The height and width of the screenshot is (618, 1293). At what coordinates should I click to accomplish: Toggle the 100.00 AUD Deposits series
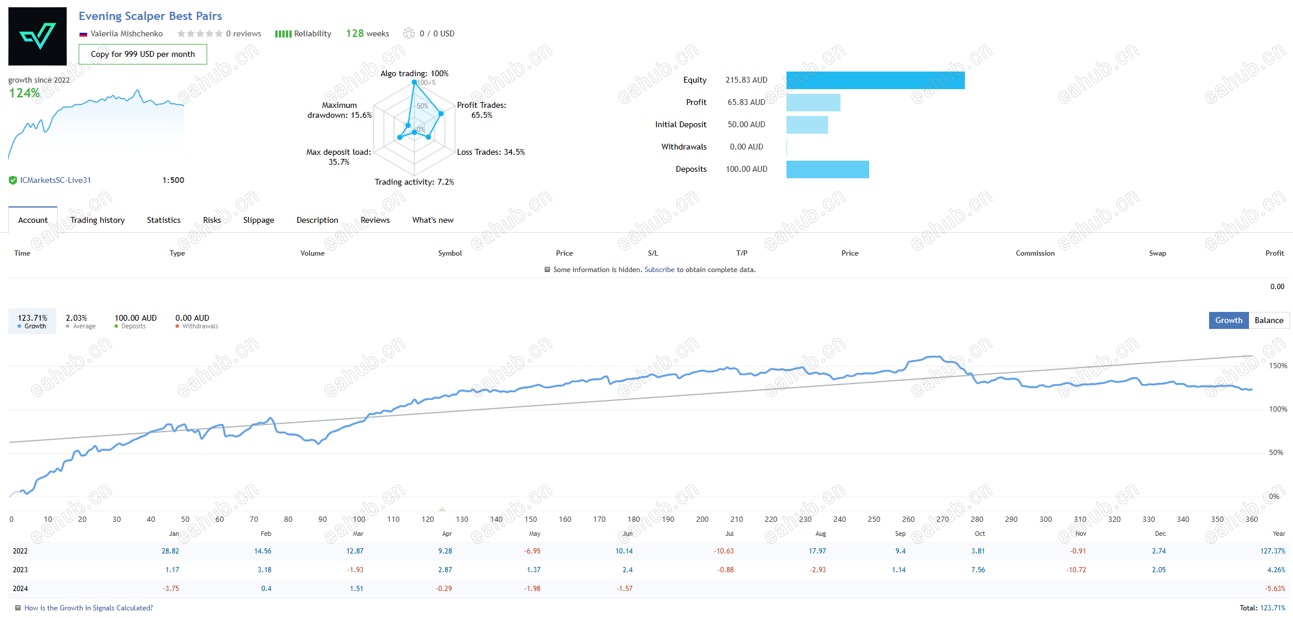(136, 321)
